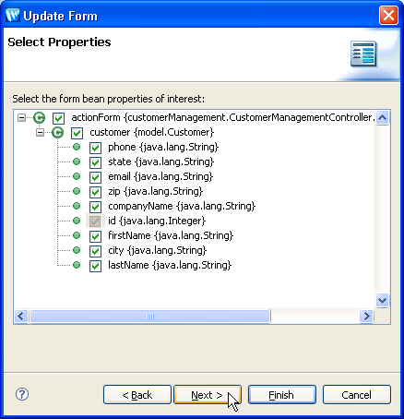Click the help question mark icon

(22, 394)
